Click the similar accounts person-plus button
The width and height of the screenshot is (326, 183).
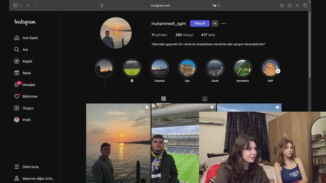pos(215,23)
